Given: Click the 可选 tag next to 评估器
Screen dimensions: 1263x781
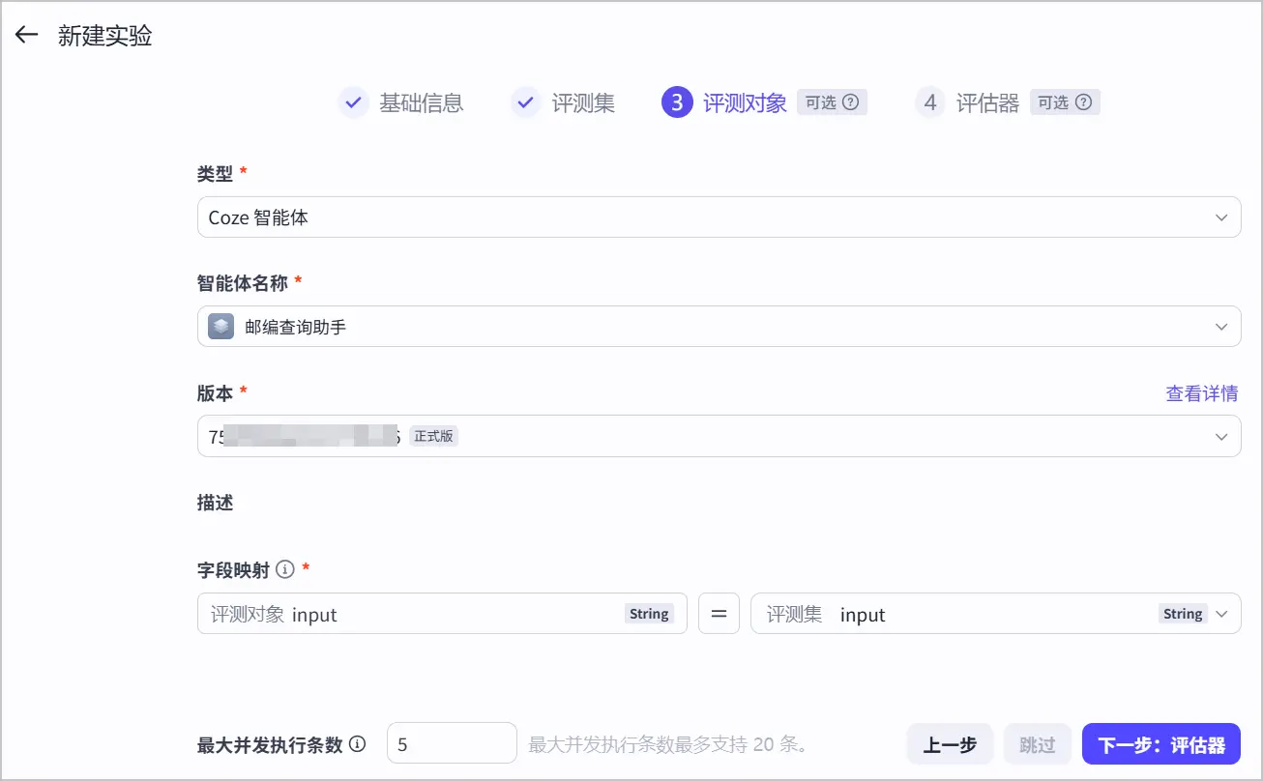Looking at the screenshot, I should (x=1065, y=102).
